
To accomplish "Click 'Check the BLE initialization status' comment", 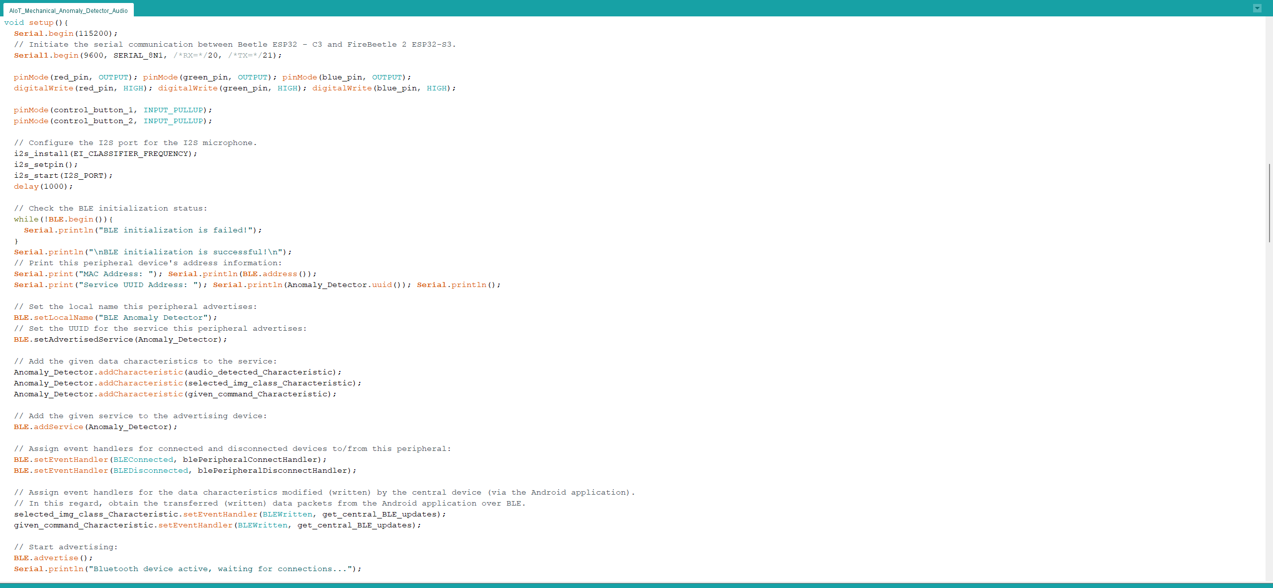I will point(110,208).
